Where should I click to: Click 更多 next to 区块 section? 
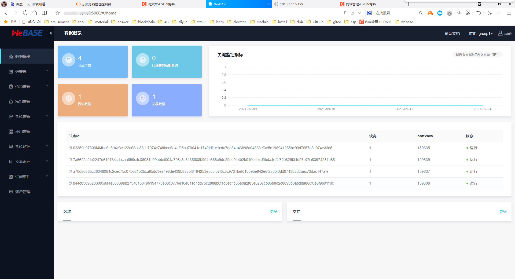click(x=274, y=211)
